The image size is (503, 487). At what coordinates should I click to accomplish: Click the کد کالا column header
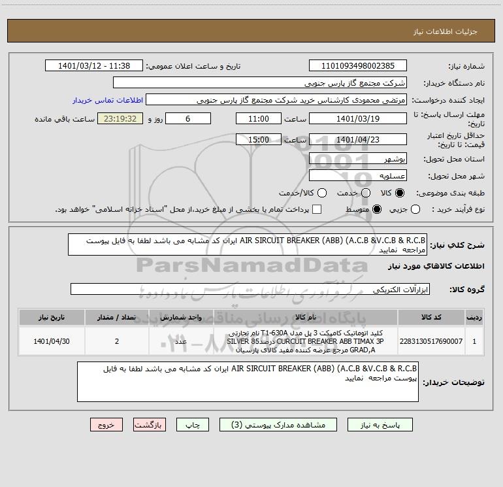[431, 317]
